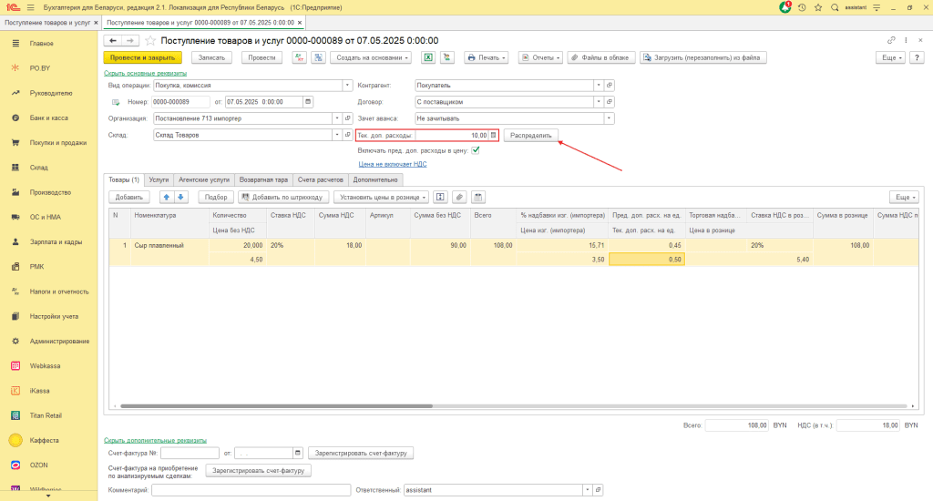This screenshot has width=933, height=501.
Task: Click the favorites star next to document title
Action: click(150, 41)
